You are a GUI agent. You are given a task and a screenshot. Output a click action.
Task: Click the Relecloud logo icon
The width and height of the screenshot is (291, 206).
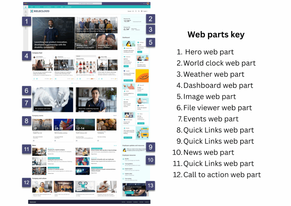pos(32,11)
